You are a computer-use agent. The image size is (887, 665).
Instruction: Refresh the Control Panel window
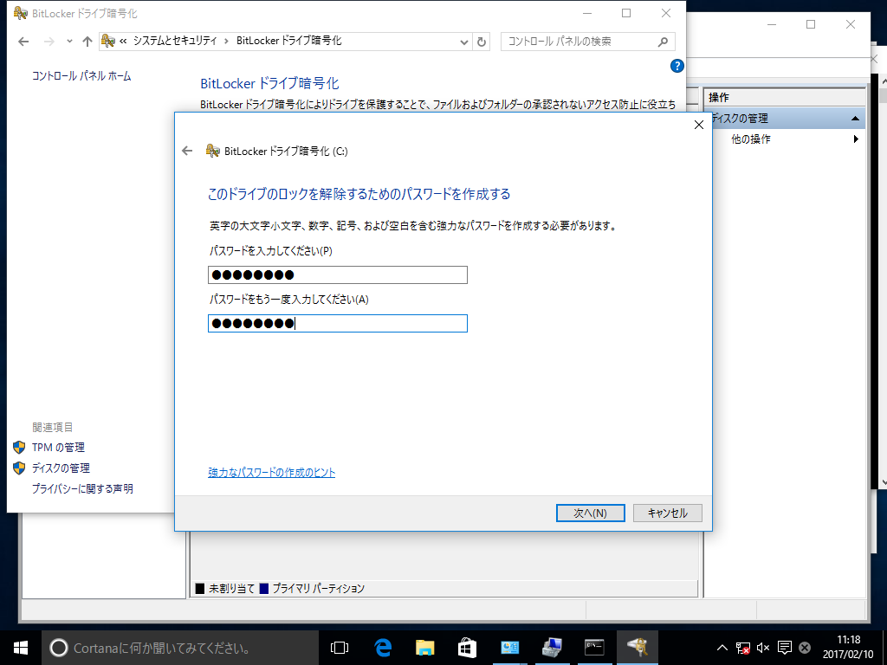(x=481, y=42)
